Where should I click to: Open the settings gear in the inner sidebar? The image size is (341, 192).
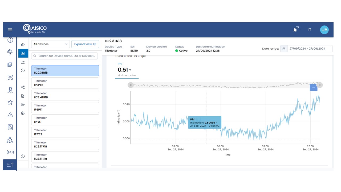23,113
